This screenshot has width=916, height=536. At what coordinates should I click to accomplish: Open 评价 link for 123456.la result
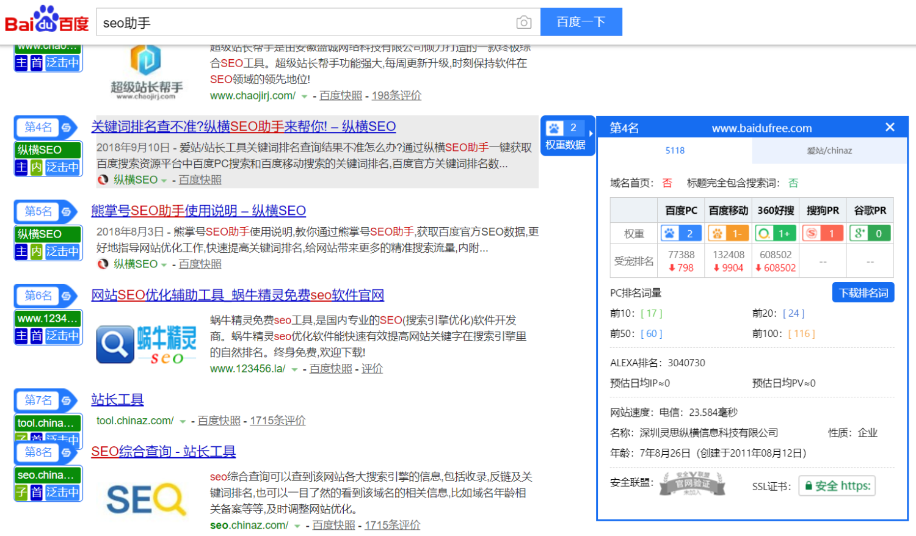tap(372, 368)
